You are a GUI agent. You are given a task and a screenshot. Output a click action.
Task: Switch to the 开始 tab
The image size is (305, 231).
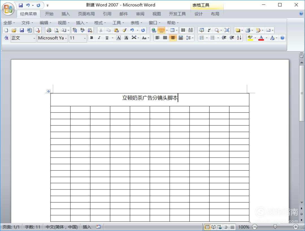pos(49,14)
